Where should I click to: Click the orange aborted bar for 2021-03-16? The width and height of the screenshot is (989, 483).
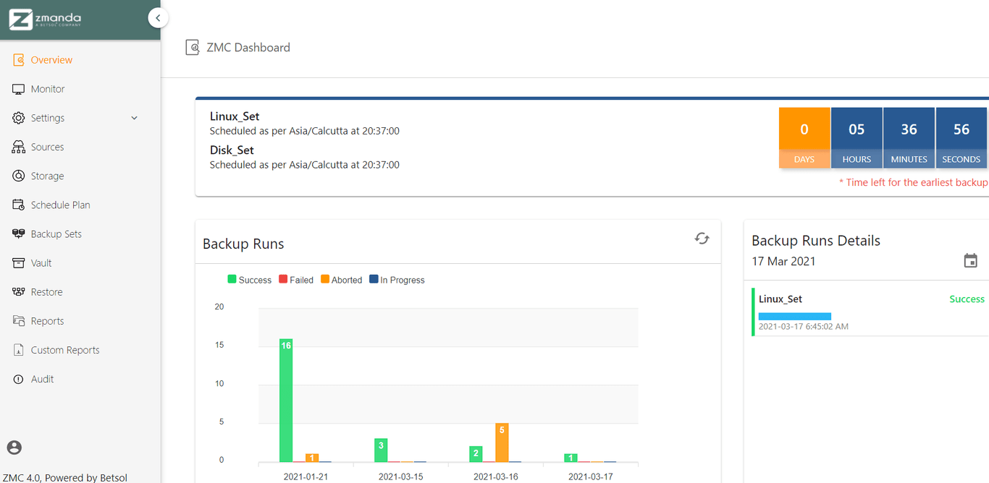(x=502, y=443)
